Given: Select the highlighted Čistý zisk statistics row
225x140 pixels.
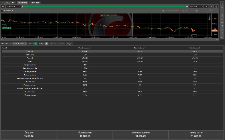Looking at the screenshot, I should (x=112, y=51).
